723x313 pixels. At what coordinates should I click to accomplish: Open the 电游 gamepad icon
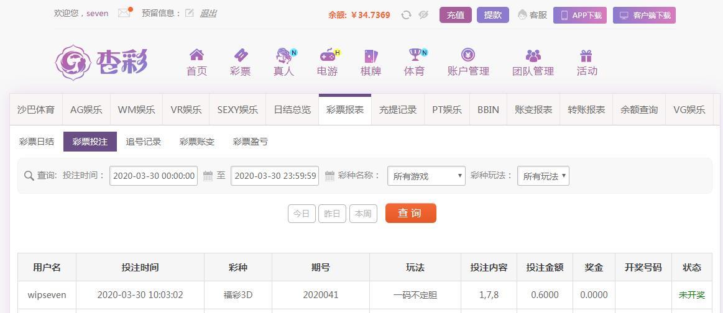328,55
